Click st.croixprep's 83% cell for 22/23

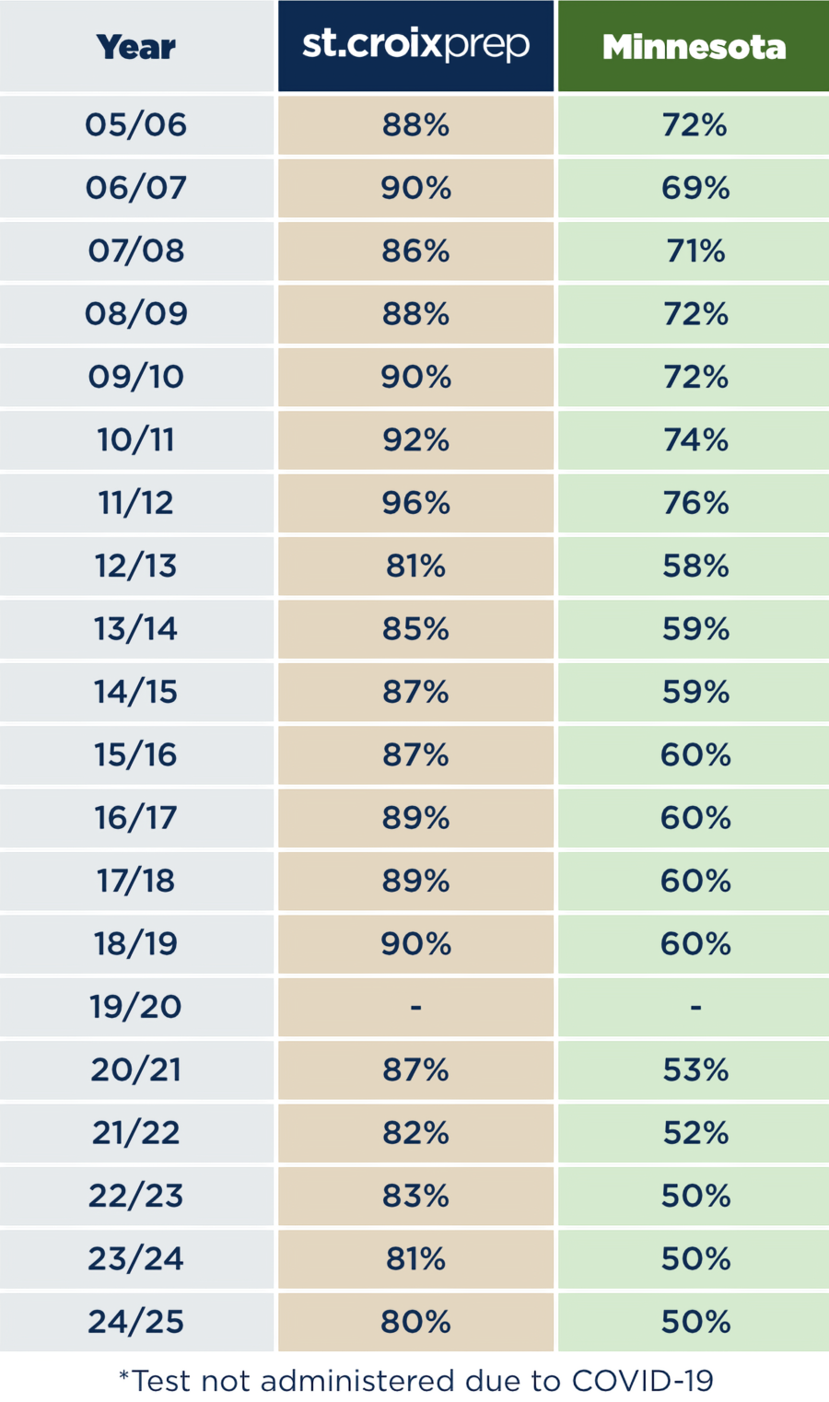tap(416, 1196)
